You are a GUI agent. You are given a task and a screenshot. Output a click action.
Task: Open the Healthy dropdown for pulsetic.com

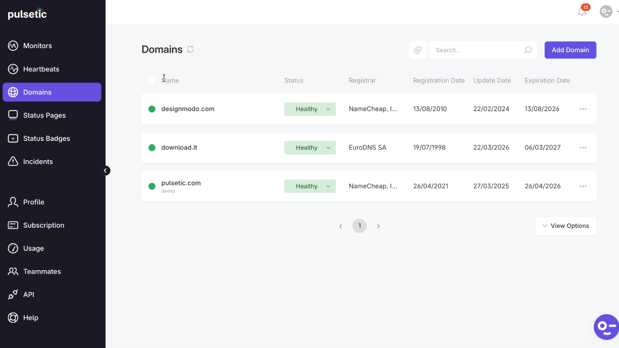(309, 186)
